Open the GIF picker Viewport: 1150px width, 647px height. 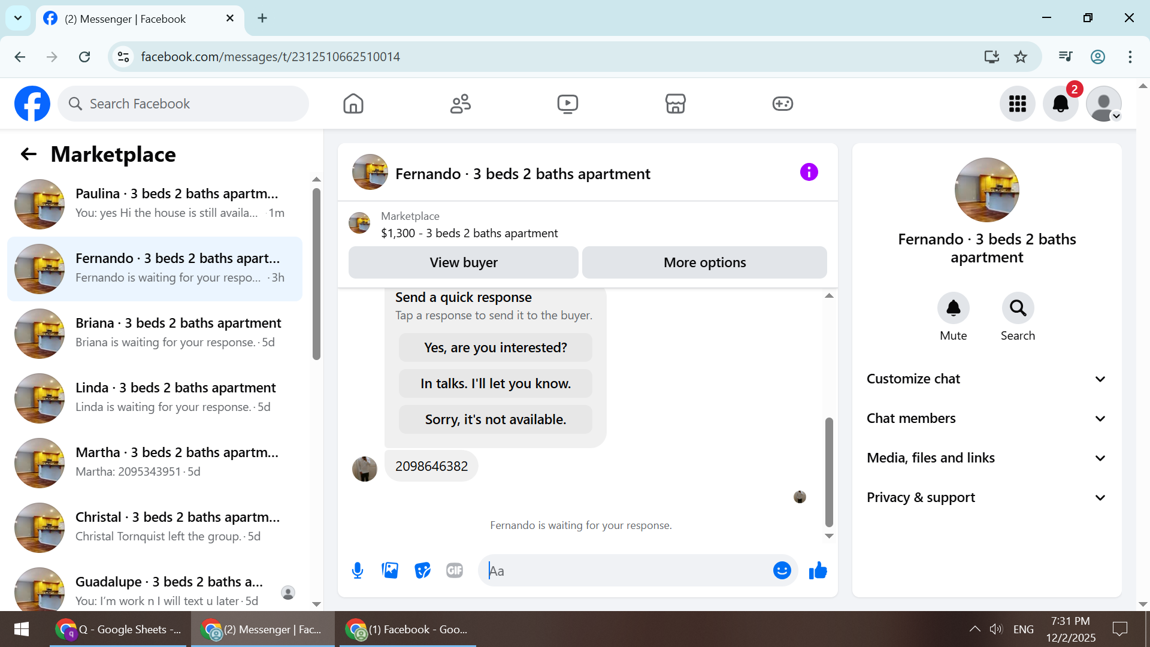[455, 570]
